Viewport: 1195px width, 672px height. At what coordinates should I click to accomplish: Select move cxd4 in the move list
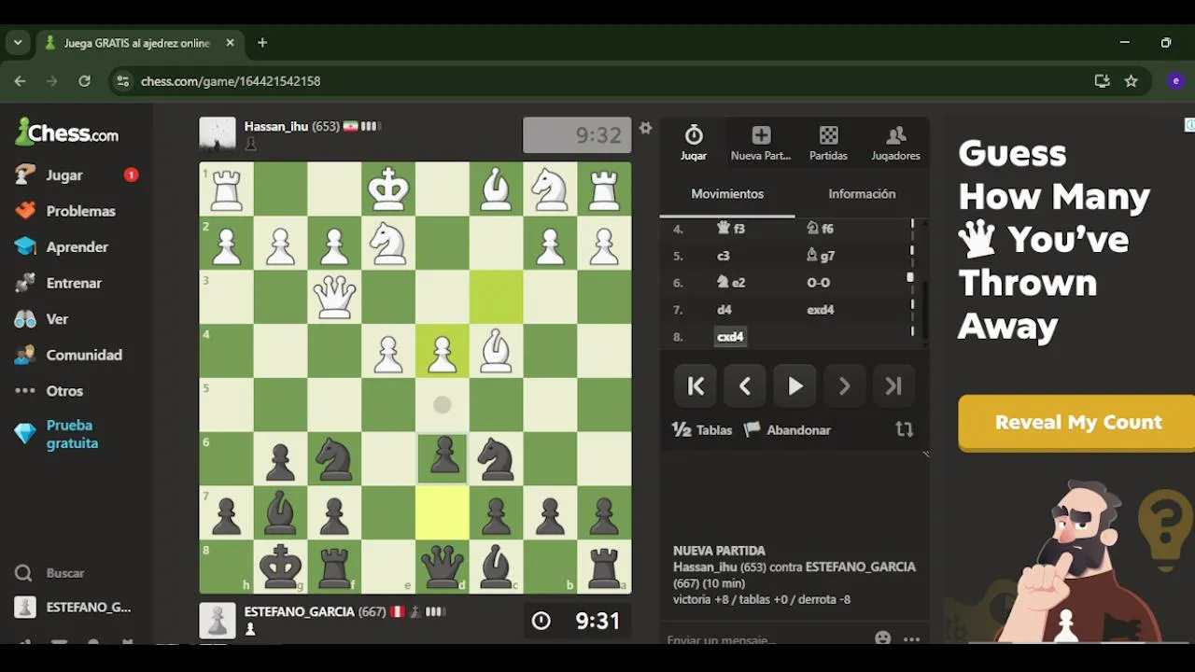click(x=730, y=337)
